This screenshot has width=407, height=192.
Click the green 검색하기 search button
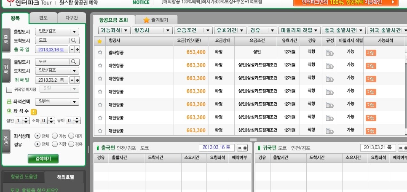[43, 159]
